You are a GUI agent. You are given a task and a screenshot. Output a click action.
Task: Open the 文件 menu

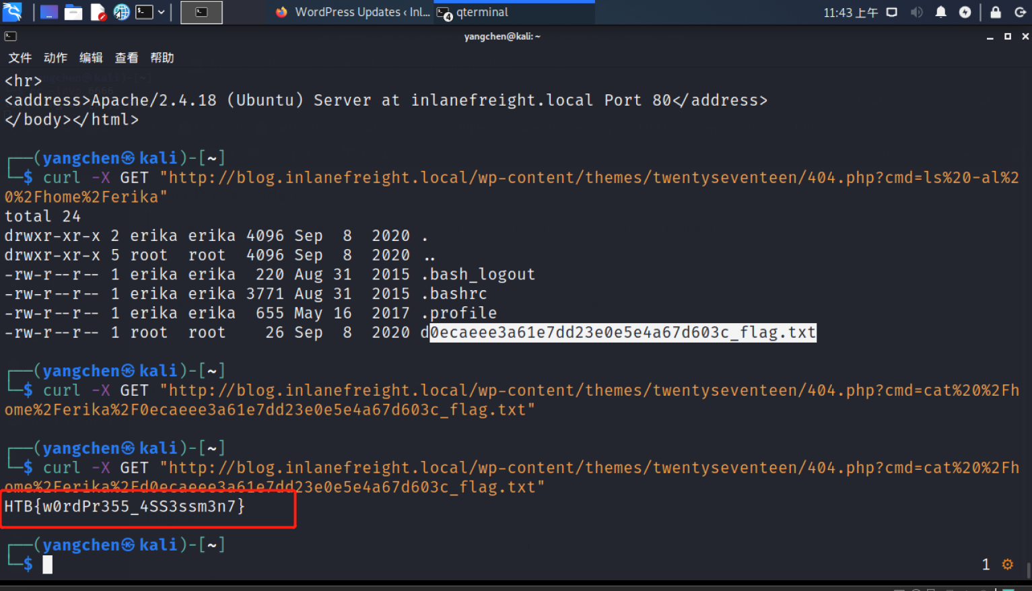click(x=20, y=58)
